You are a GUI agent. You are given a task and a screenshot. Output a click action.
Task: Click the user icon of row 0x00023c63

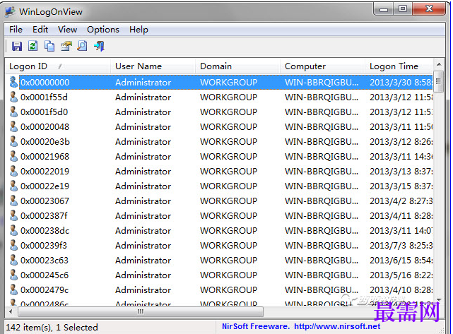tap(13, 260)
